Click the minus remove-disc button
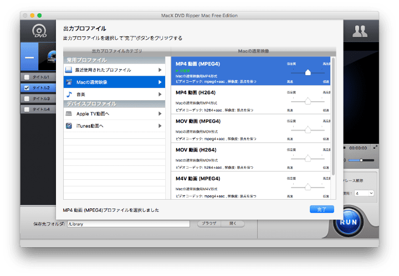This screenshot has width=399, height=276. pyautogui.click(x=29, y=58)
